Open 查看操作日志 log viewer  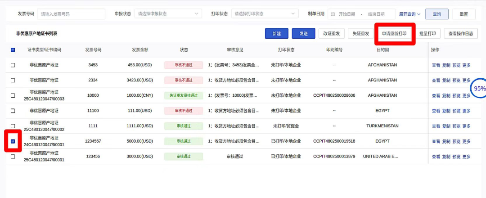pos(460,34)
